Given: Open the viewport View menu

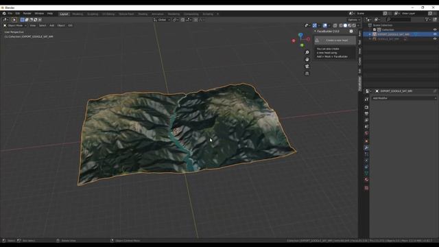Looking at the screenshot, I should [33, 25].
